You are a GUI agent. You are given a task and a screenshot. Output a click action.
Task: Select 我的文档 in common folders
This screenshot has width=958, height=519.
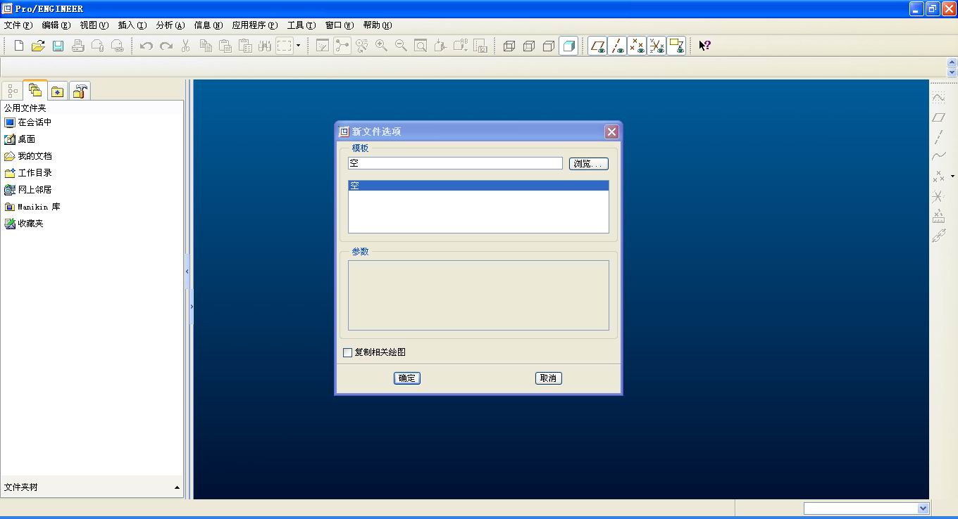28,156
